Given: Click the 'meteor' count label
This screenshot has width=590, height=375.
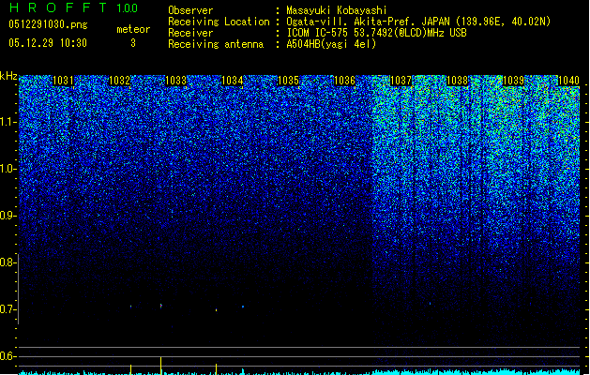Looking at the screenshot, I should coord(133,29).
